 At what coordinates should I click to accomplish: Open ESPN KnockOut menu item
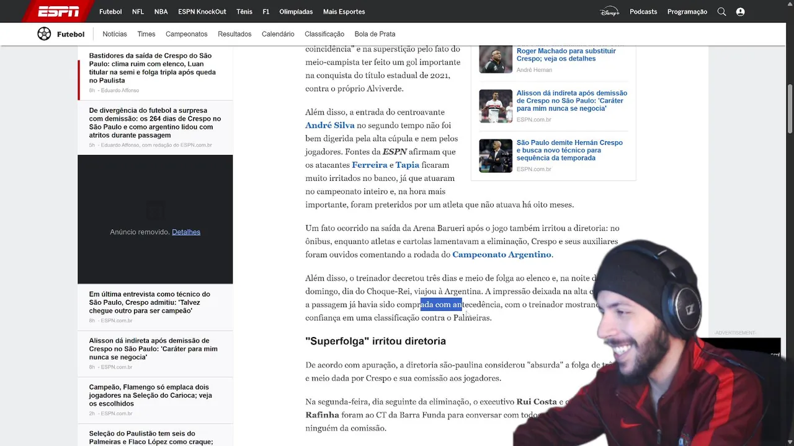(x=202, y=12)
